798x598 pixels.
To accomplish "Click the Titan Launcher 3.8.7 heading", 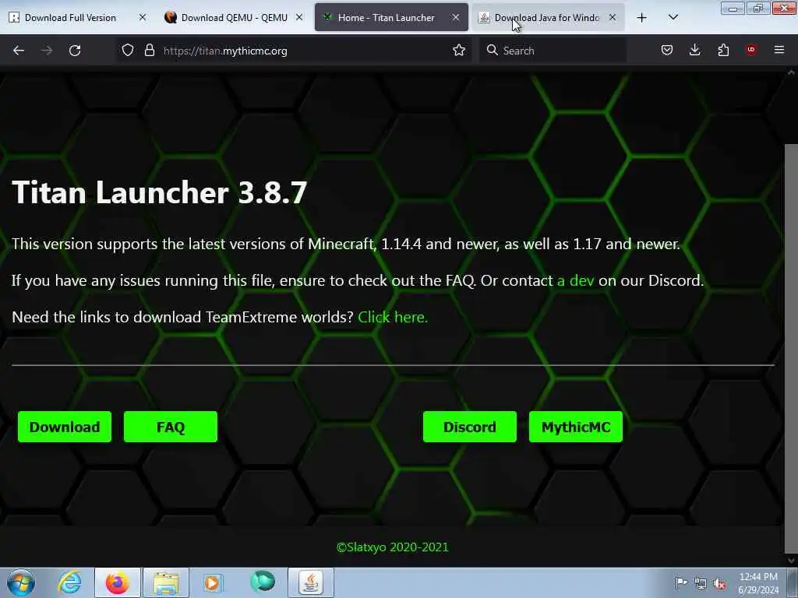I will (x=159, y=193).
